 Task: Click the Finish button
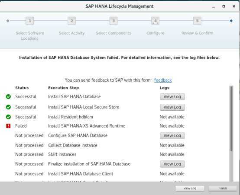pyautogui.click(x=222, y=188)
